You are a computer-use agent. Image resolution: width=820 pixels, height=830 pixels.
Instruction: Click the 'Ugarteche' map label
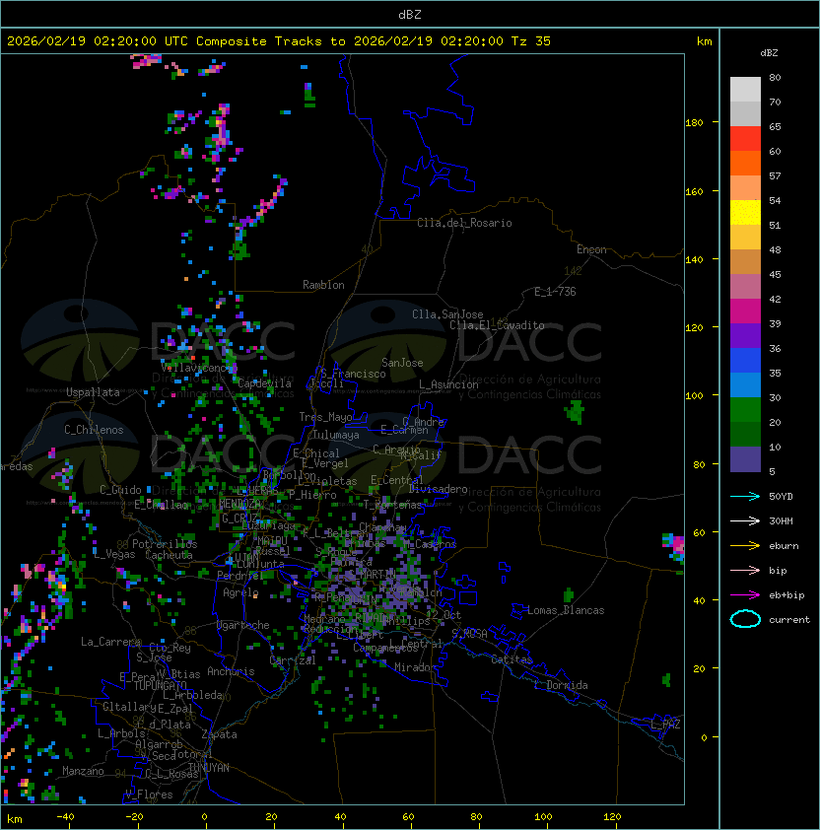coord(243,626)
